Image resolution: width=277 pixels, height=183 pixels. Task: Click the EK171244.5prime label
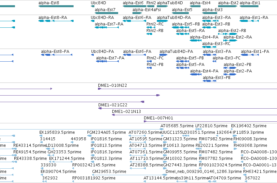(x=67, y=159)
